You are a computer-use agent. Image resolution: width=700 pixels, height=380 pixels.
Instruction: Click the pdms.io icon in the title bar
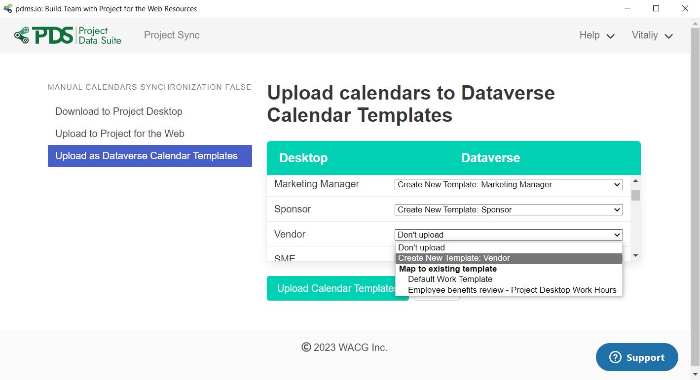point(7,8)
